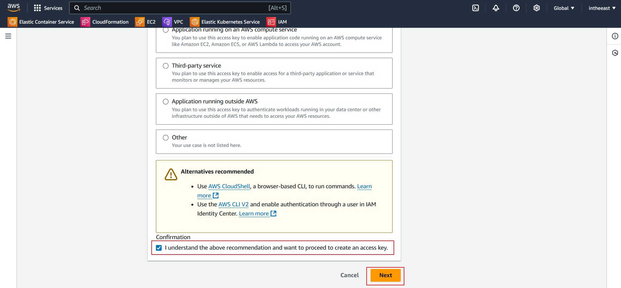Image resolution: width=621 pixels, height=288 pixels.
Task: Expand the hamburger side navigation
Action: tap(8, 36)
